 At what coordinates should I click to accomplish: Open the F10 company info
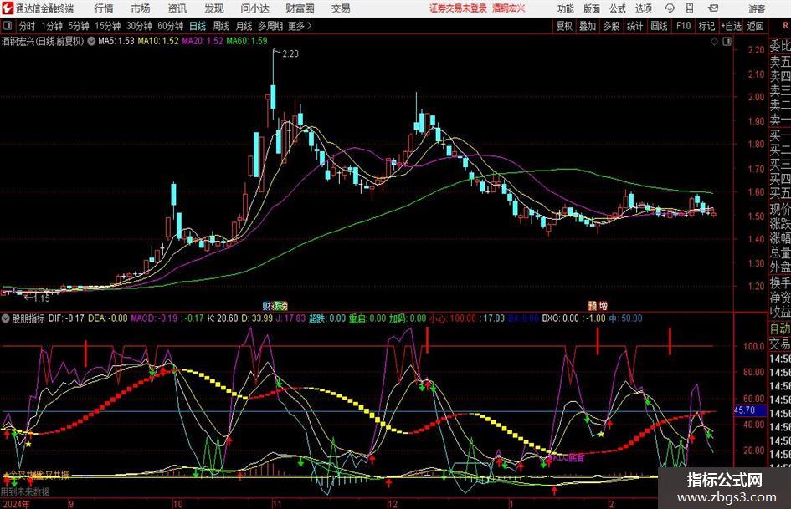tap(683, 26)
